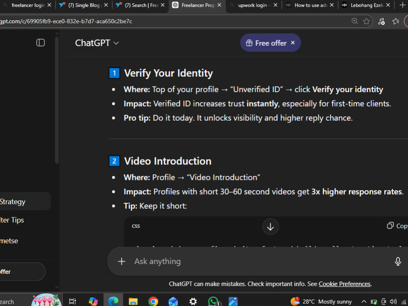Close the Freelancer Prop tab

tap(219, 5)
